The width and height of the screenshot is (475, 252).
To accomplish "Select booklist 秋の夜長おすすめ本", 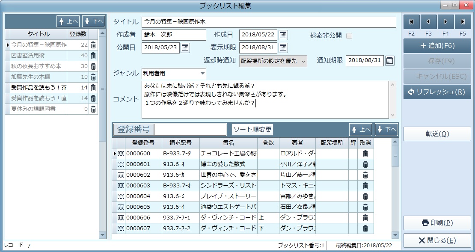I will pos(39,66).
